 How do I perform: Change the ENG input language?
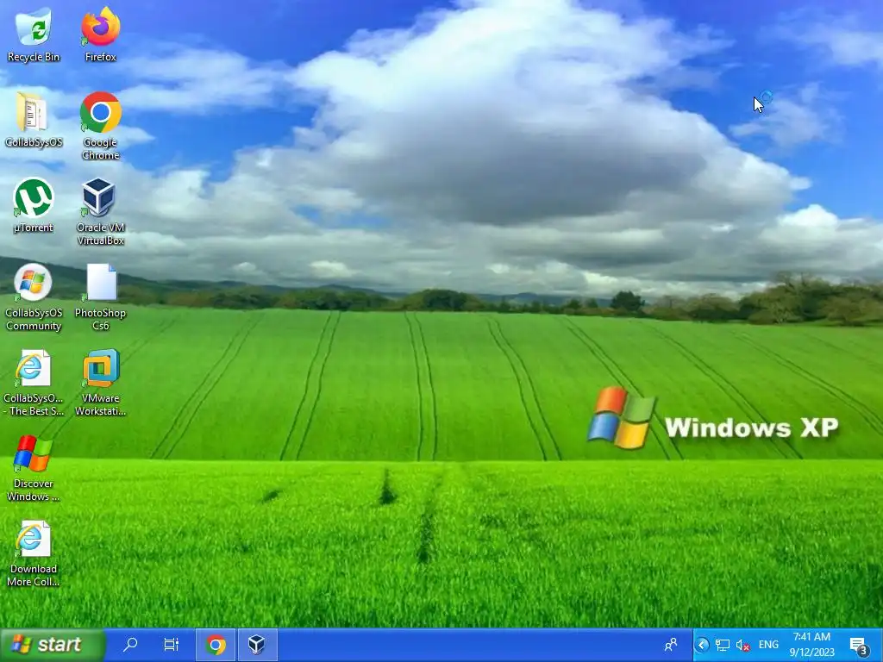(x=768, y=645)
